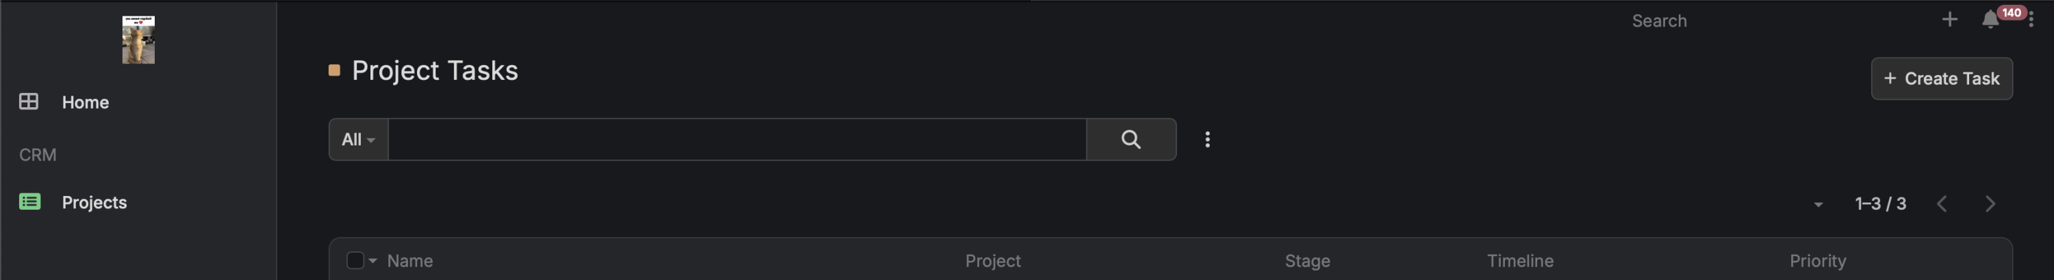
Task: Open Projects in the sidebar
Action: pyautogui.click(x=94, y=202)
